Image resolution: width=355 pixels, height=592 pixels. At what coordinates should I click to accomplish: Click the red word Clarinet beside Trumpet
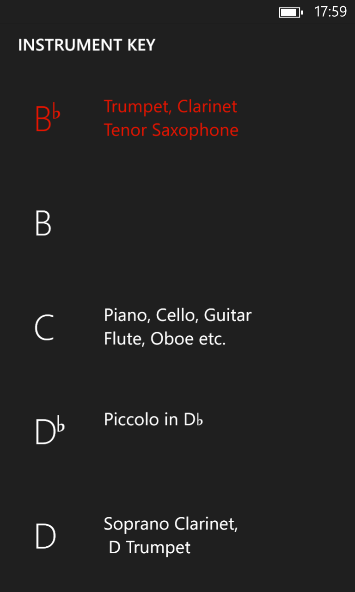tap(207, 107)
